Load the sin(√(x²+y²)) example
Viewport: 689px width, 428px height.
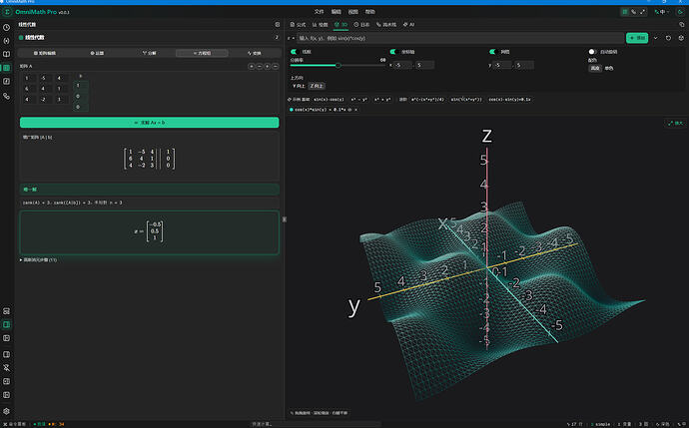(x=465, y=100)
